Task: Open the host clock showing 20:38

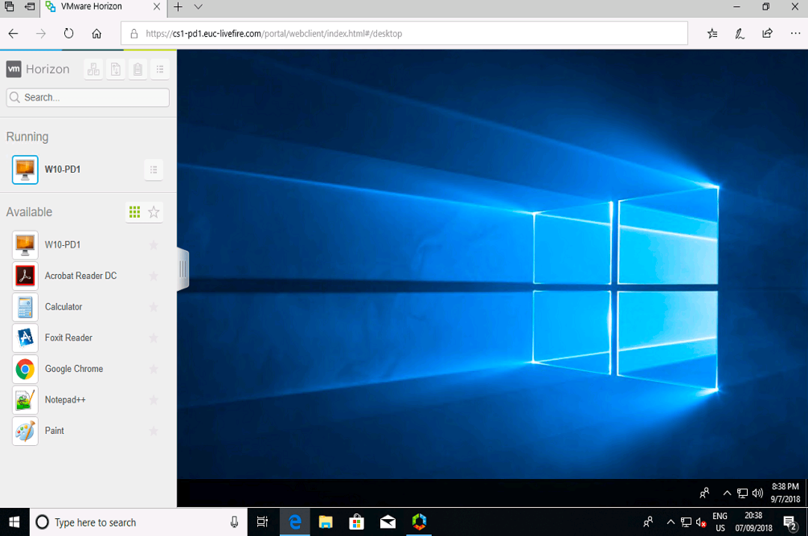Action: (x=754, y=522)
